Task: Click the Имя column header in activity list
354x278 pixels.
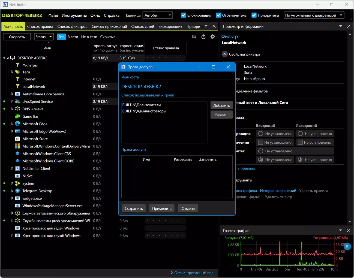Action: [47, 48]
